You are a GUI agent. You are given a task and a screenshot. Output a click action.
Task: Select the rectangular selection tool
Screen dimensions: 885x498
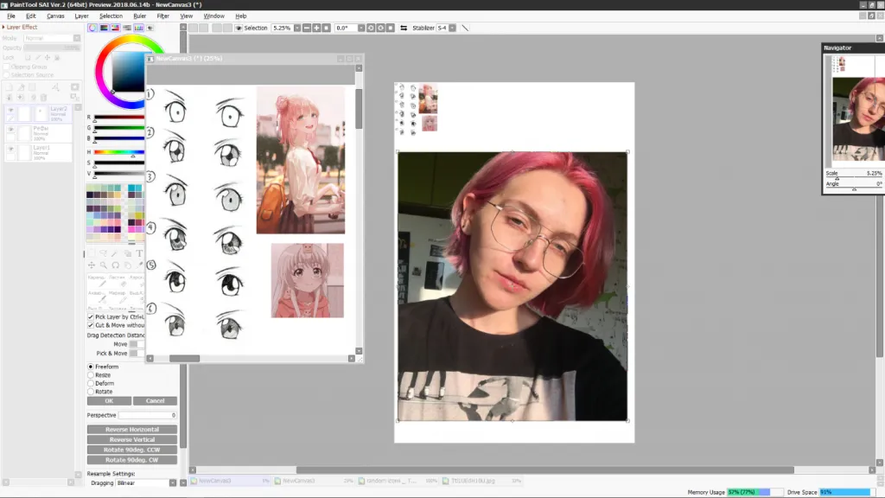coord(92,253)
